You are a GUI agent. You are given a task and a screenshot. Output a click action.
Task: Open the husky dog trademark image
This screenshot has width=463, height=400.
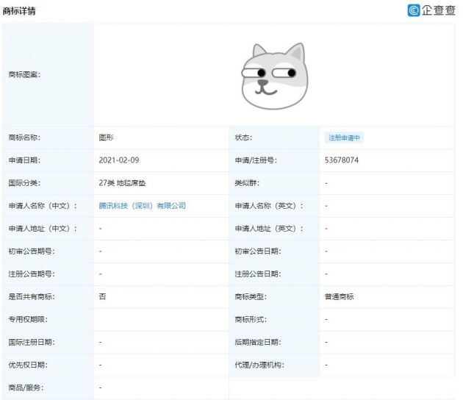pyautogui.click(x=275, y=76)
